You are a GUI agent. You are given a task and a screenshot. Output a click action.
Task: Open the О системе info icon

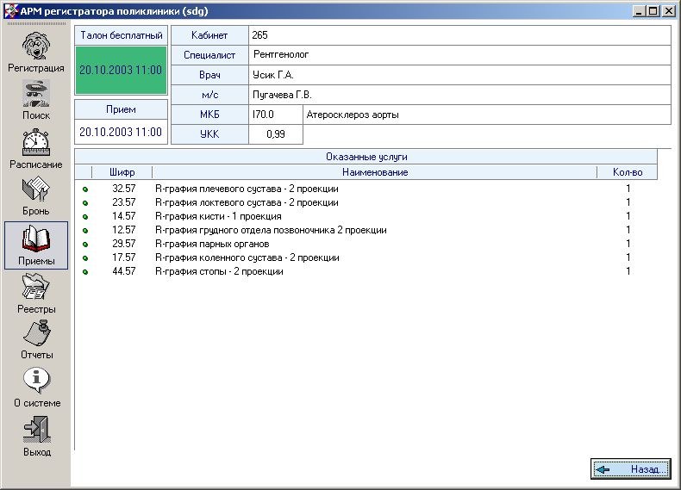coord(36,381)
